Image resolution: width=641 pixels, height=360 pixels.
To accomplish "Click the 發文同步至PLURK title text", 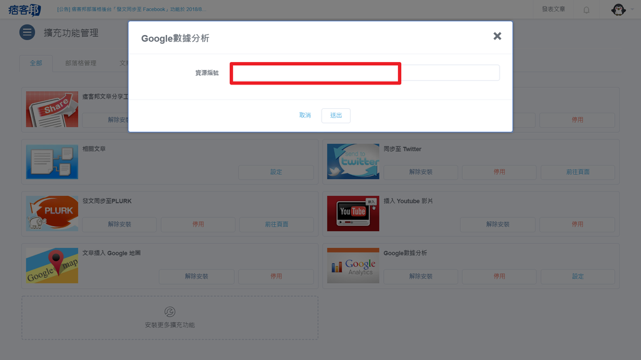I will click(x=107, y=201).
